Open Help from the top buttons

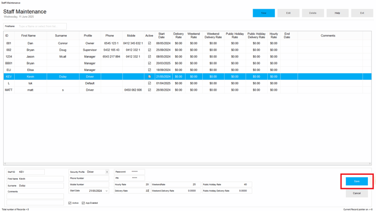pyautogui.click(x=337, y=13)
